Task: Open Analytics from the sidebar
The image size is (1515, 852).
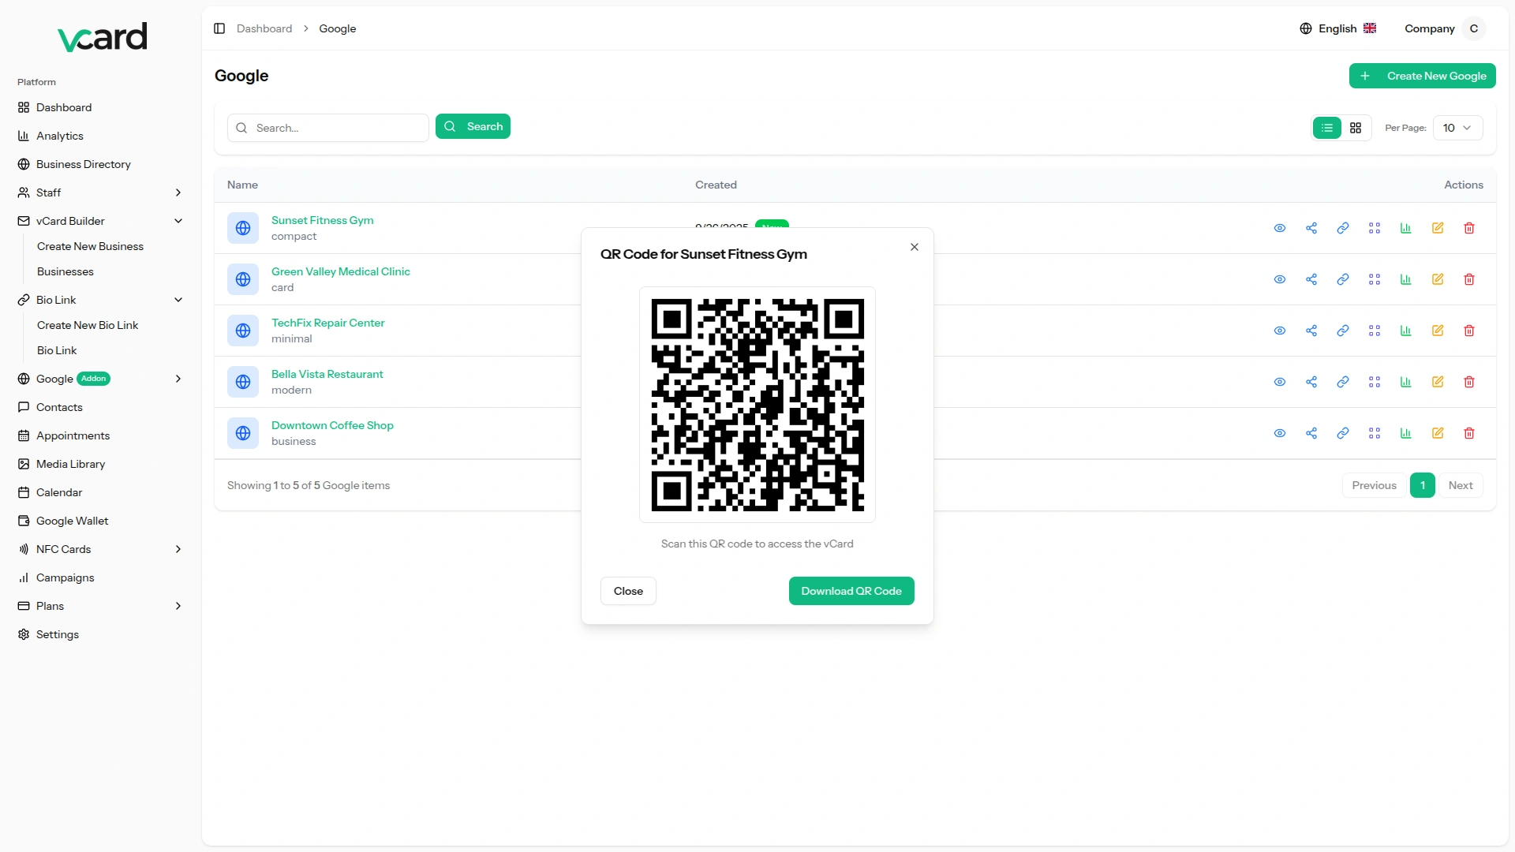Action: pos(60,136)
